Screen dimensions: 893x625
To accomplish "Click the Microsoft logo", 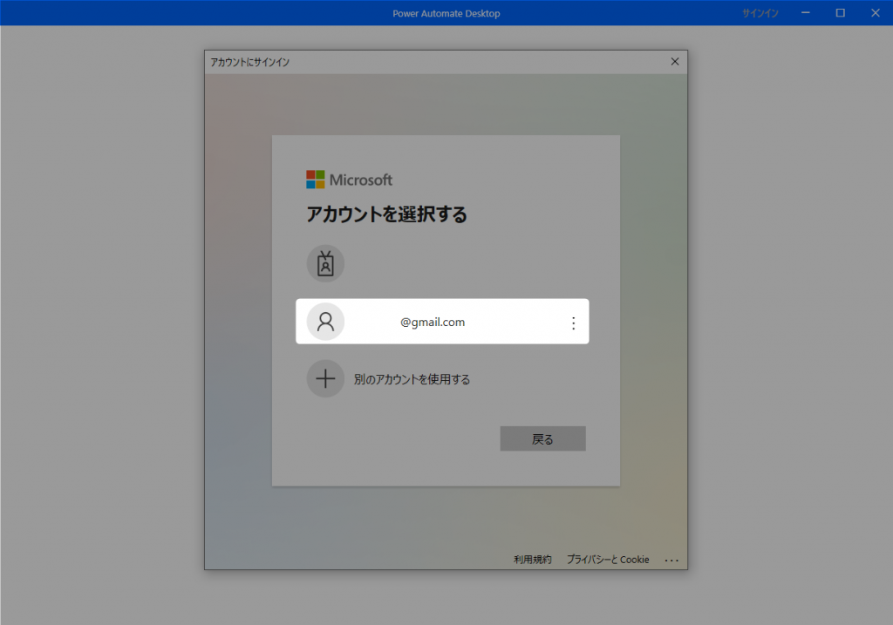I will (349, 180).
